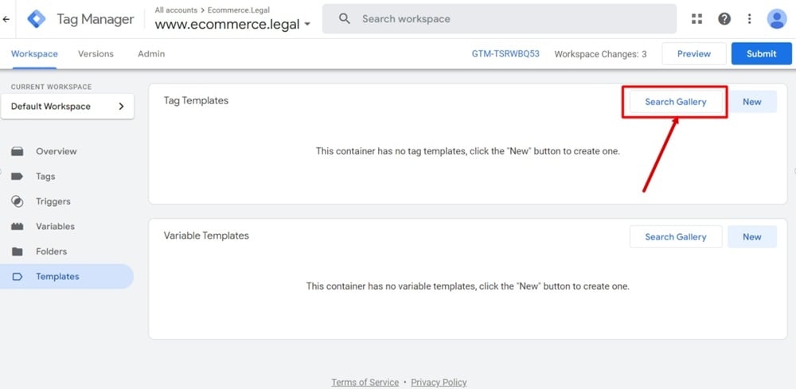Click the Variable Templates heading
Image resolution: width=796 pixels, height=389 pixels.
pos(206,235)
